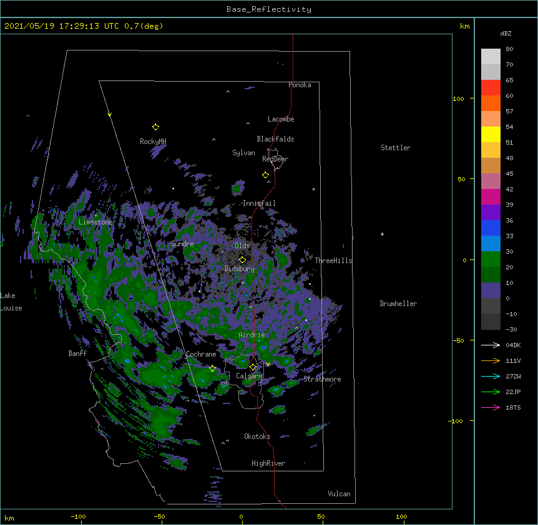Click the Didsbury town label

[240, 269]
